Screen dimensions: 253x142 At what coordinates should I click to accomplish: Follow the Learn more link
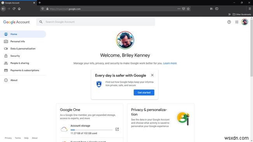pyautogui.click(x=170, y=63)
